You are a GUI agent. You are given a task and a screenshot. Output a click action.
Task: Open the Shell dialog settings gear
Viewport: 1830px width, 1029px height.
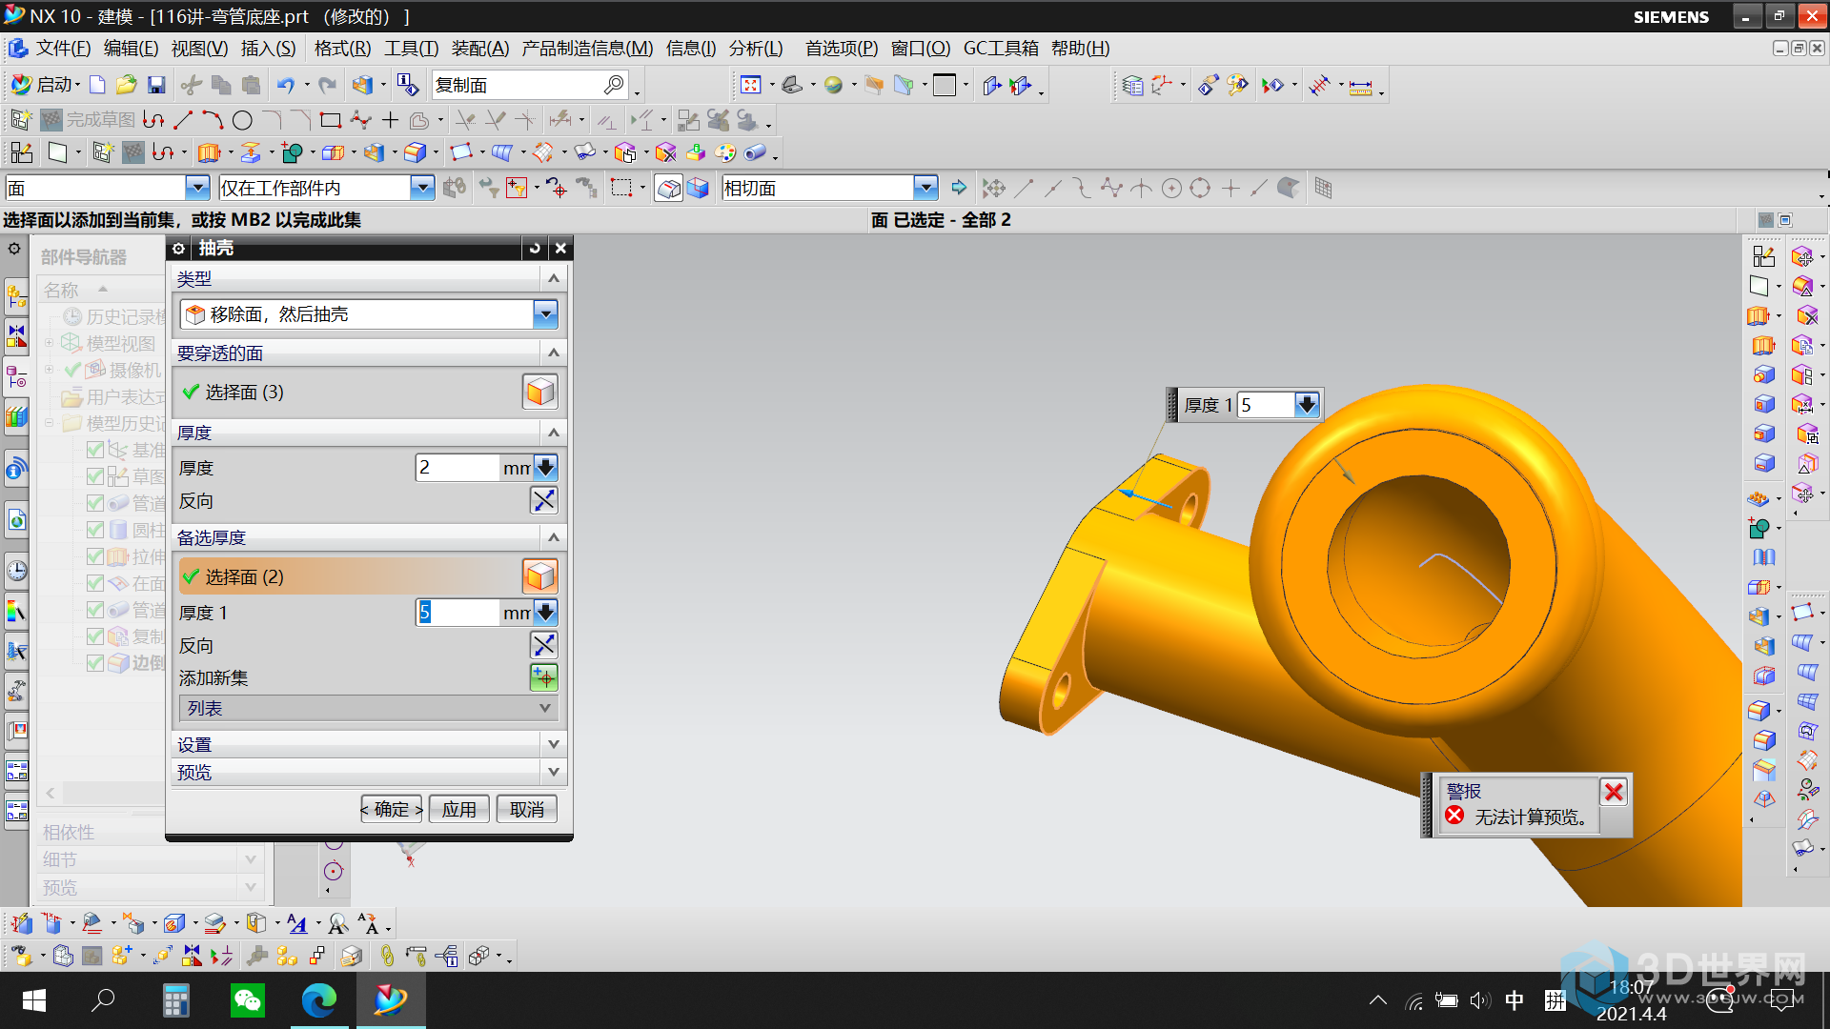coord(178,248)
